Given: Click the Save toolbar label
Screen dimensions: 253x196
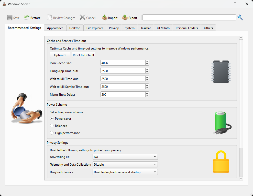Looking at the screenshot, I should coord(16,18).
